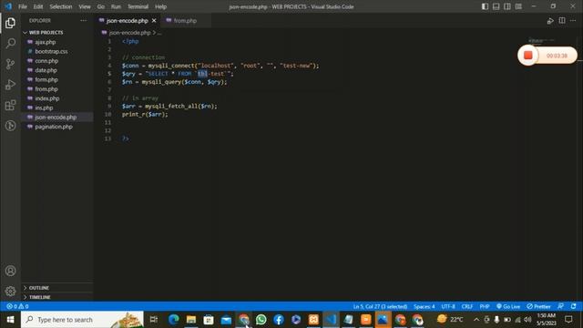Open pagination.php in the explorer
583x328 pixels.
coord(56,127)
